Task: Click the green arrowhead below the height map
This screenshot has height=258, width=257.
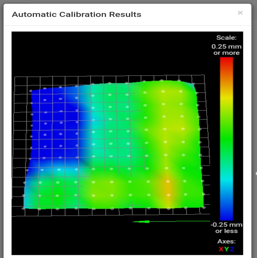Action: tap(146, 222)
